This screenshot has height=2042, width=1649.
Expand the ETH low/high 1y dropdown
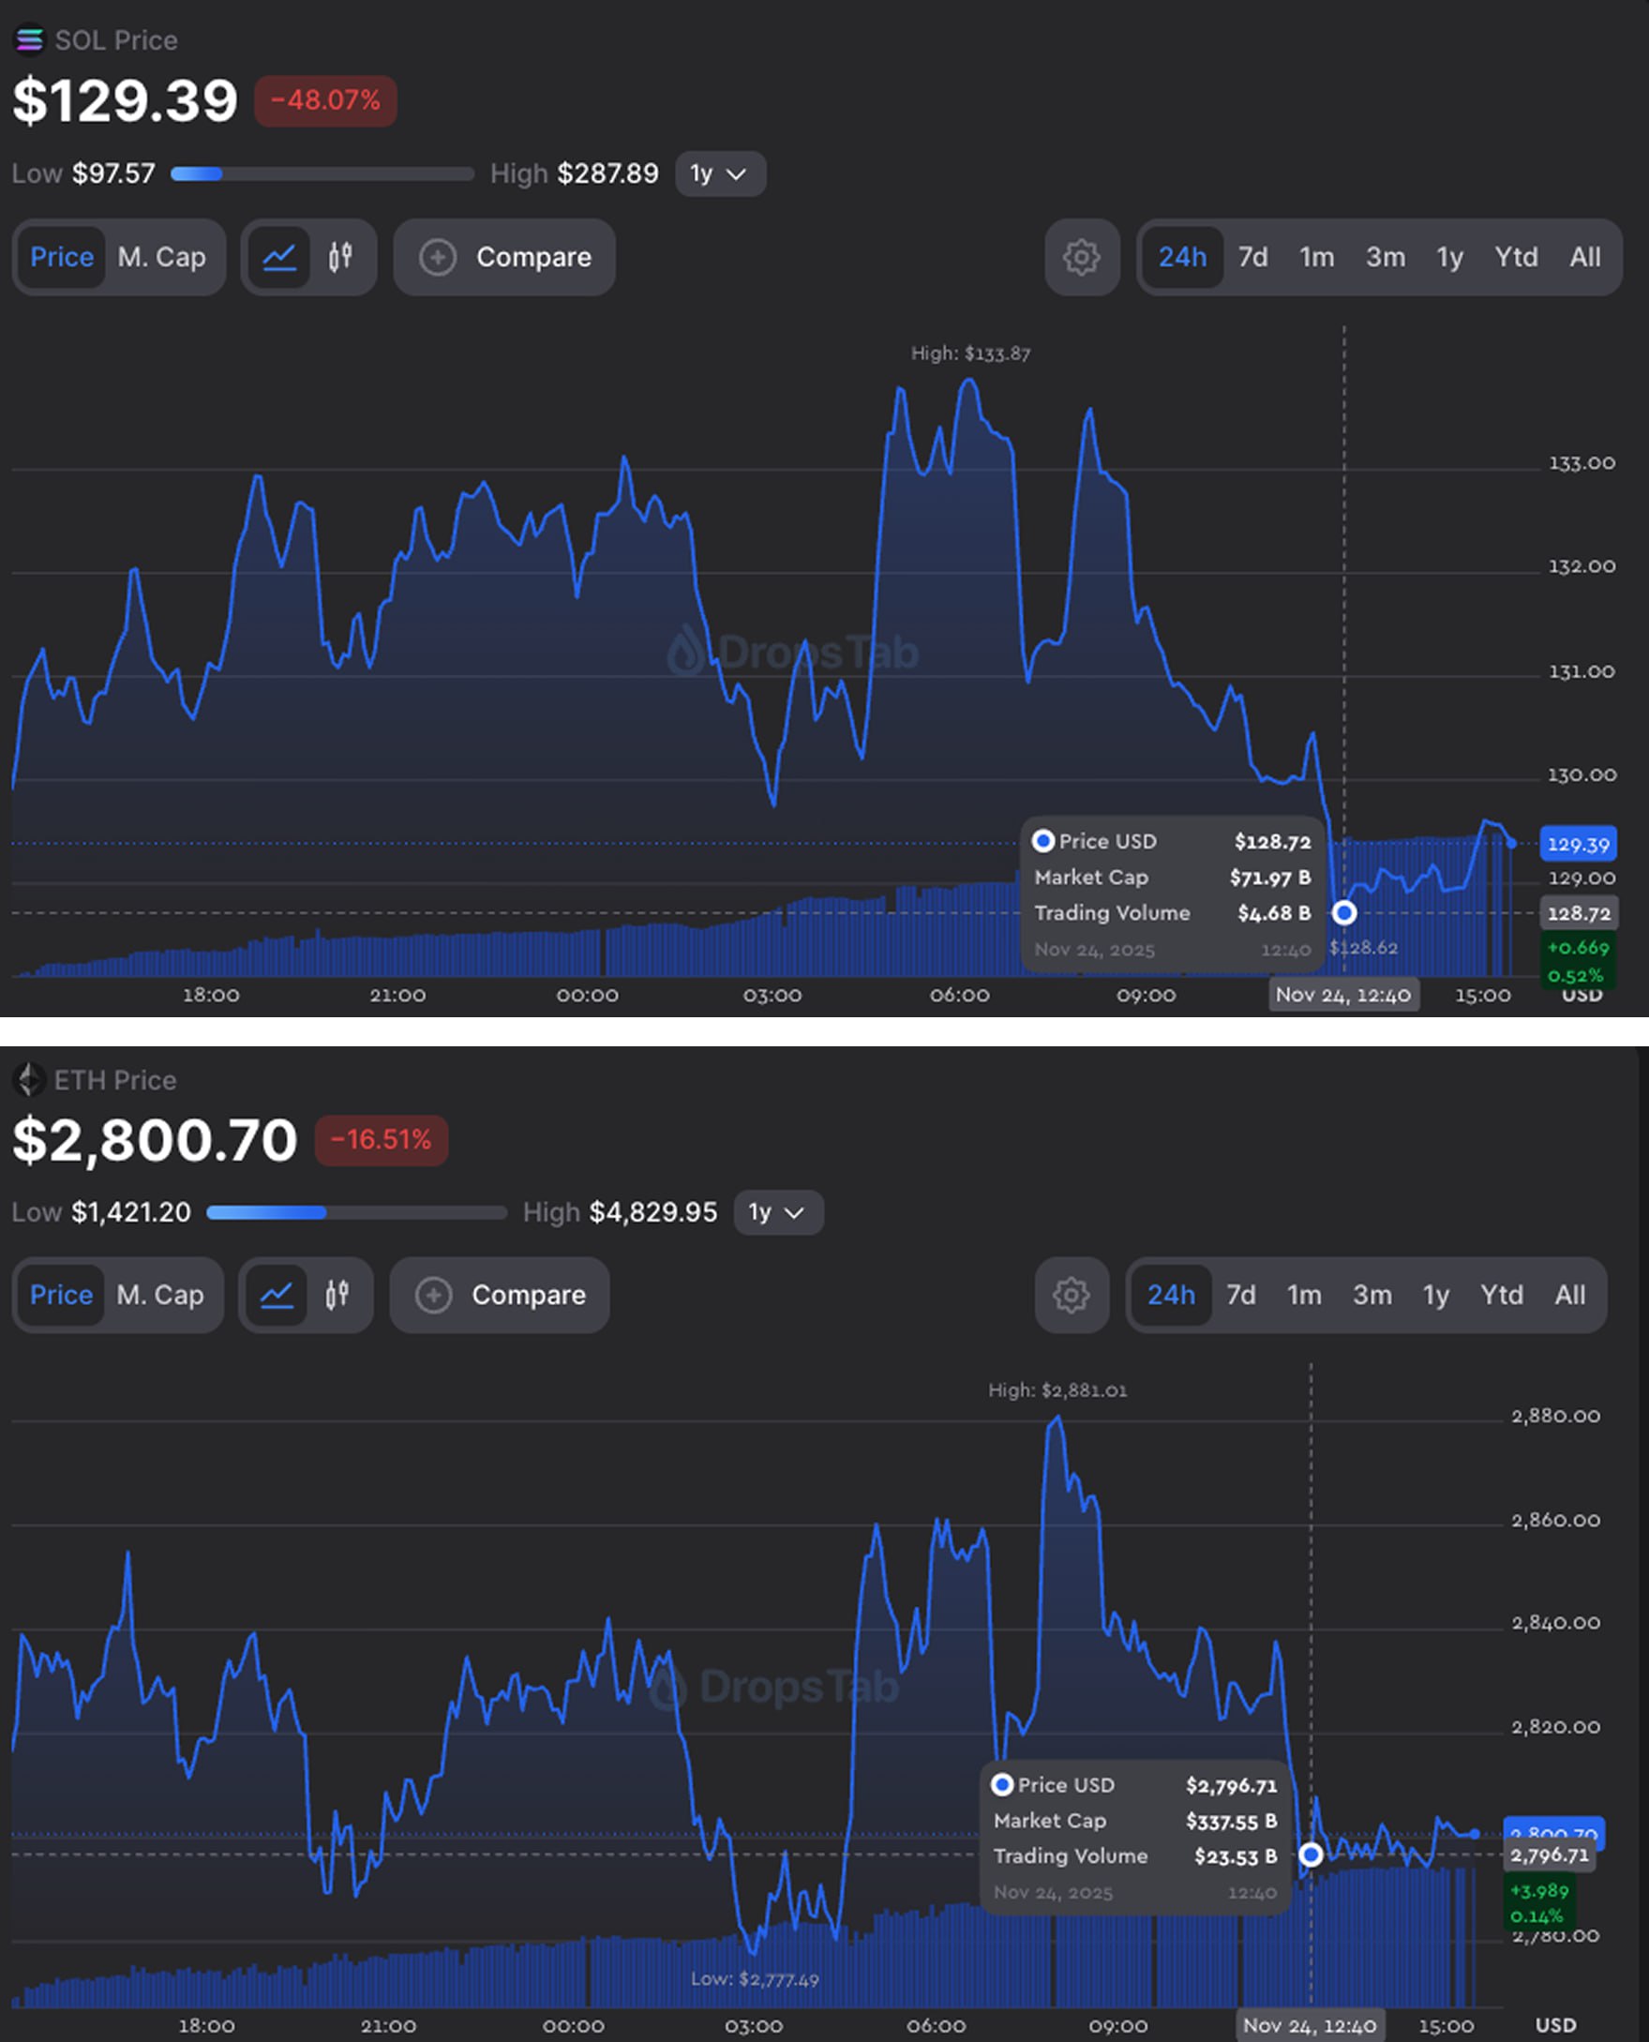[777, 1213]
